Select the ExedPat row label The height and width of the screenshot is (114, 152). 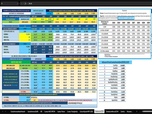click(115, 68)
